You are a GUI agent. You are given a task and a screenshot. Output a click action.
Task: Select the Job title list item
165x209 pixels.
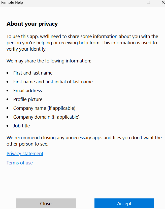pyautogui.click(x=21, y=126)
